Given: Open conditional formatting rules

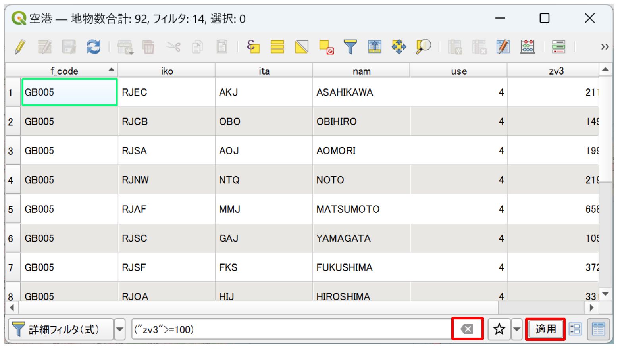Looking at the screenshot, I should (x=558, y=47).
